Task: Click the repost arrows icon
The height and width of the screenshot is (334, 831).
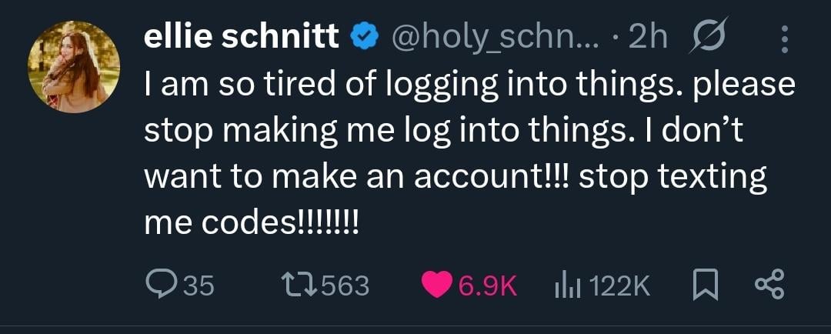Action: 298,286
